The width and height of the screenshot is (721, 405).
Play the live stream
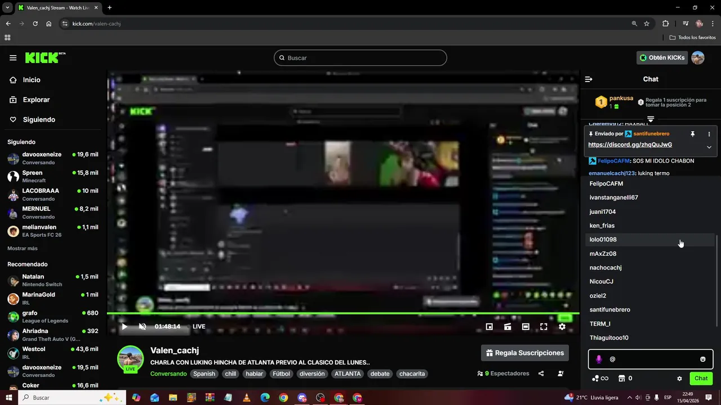124,327
